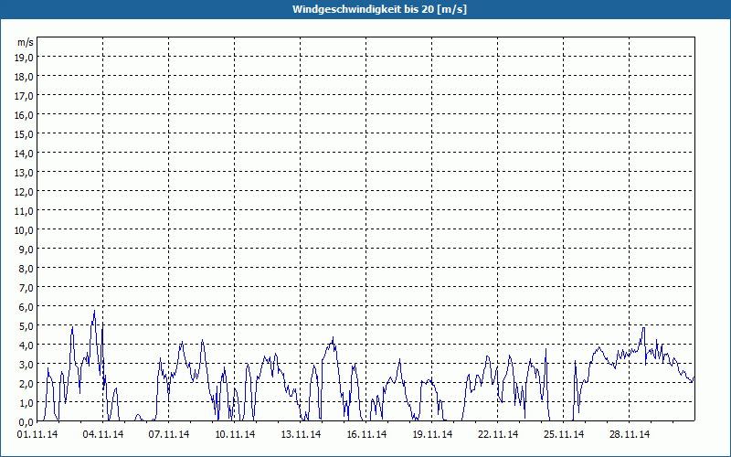The width and height of the screenshot is (731, 457).
Task: Choose the 22.11.14 date label
Action: pos(498,435)
